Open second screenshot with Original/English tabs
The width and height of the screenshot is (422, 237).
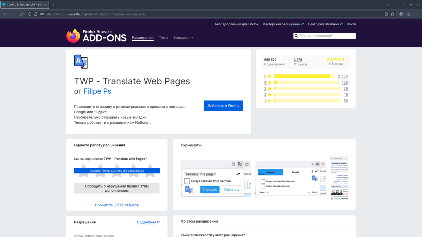[x=290, y=178]
